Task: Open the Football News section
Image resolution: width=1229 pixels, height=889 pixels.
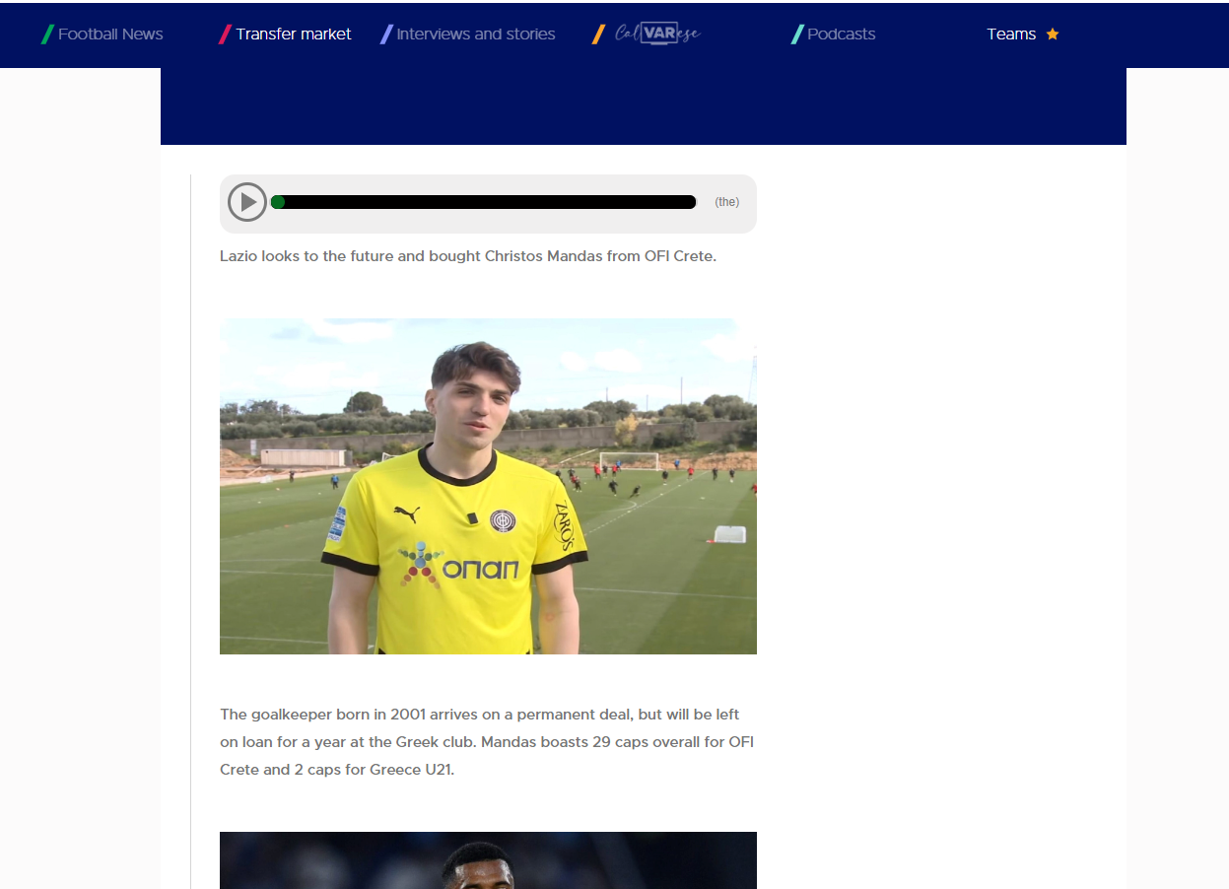Action: tap(110, 34)
